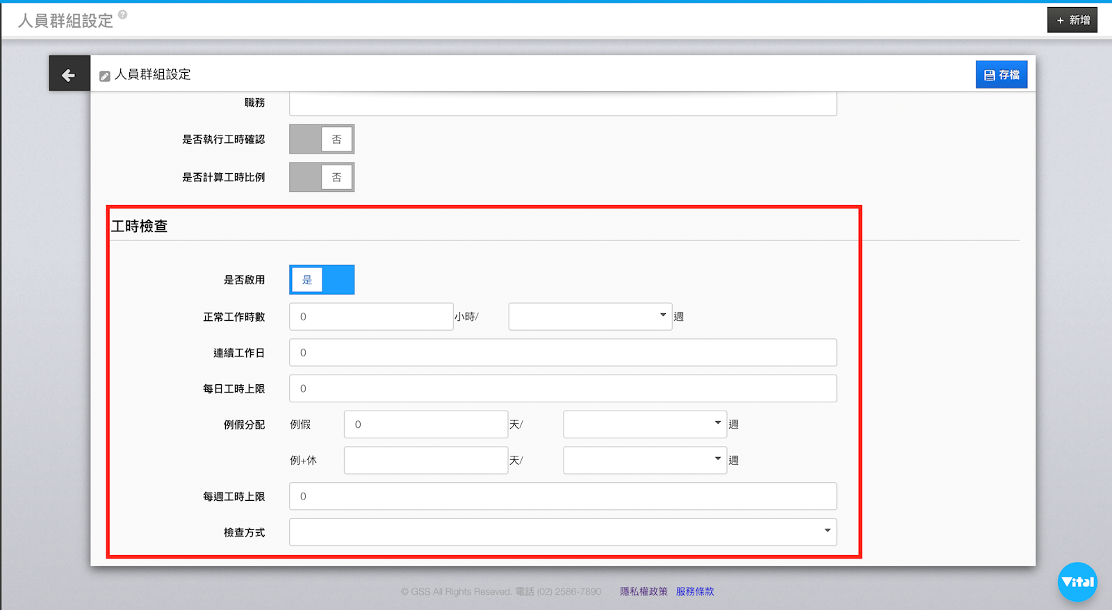Click the edit pencil icon beside 人員群組設定
Screen dimensions: 1112x610
[105, 76]
